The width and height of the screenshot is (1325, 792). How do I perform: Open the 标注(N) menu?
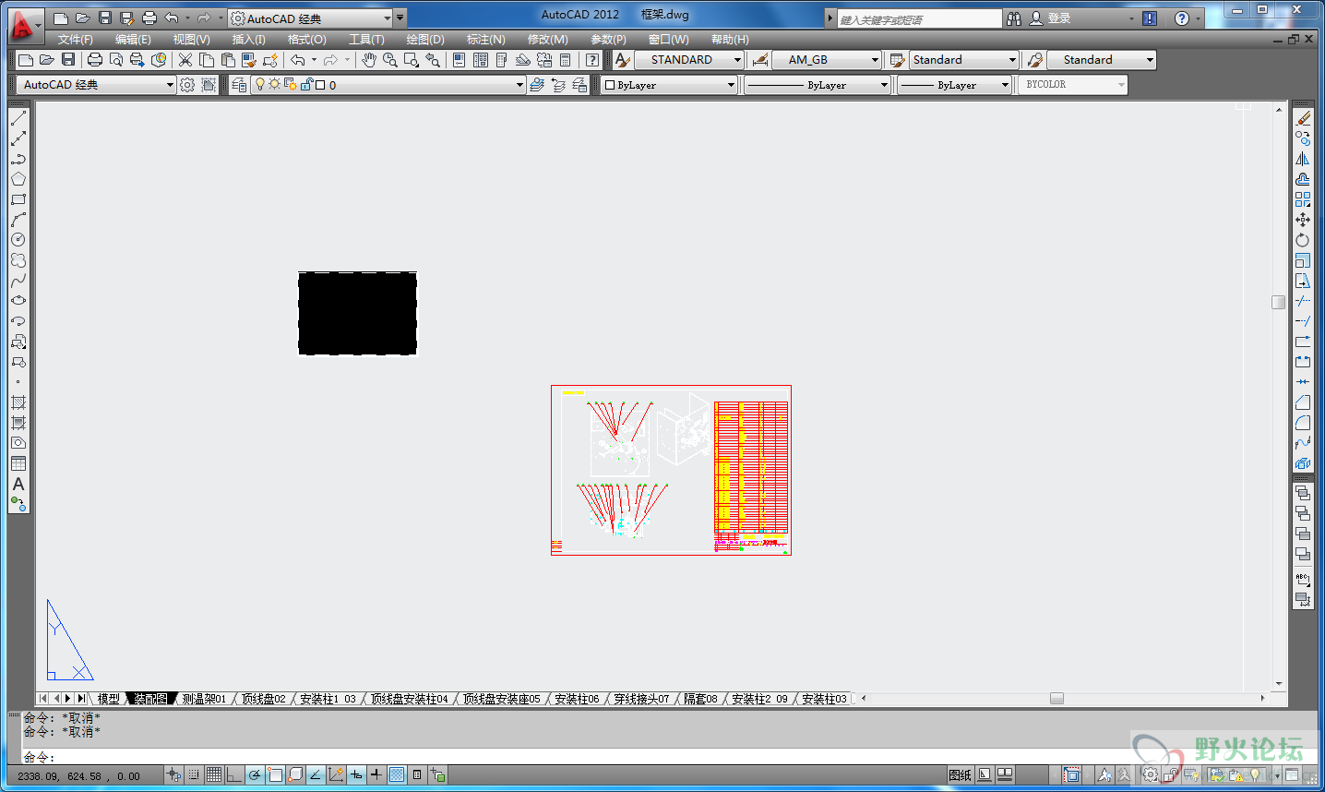[x=485, y=40]
